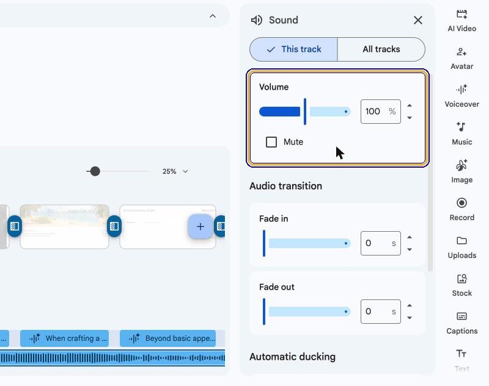Open the Voiceover tool
The image size is (489, 386).
(461, 96)
